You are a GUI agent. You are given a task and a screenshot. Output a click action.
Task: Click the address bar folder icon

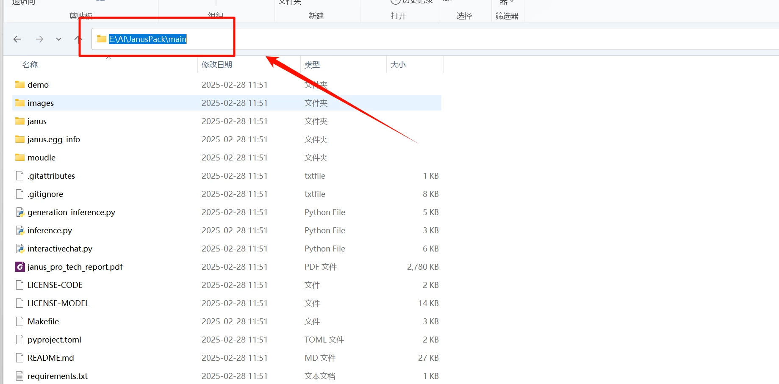pyautogui.click(x=101, y=39)
